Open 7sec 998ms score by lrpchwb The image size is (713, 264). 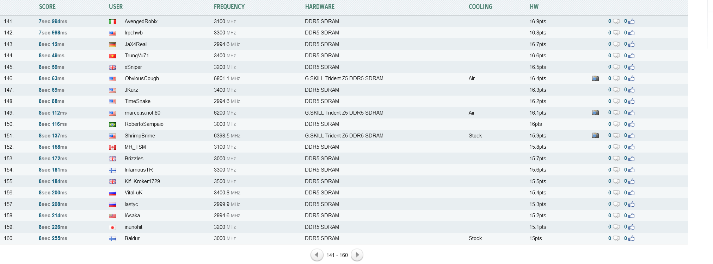53,33
